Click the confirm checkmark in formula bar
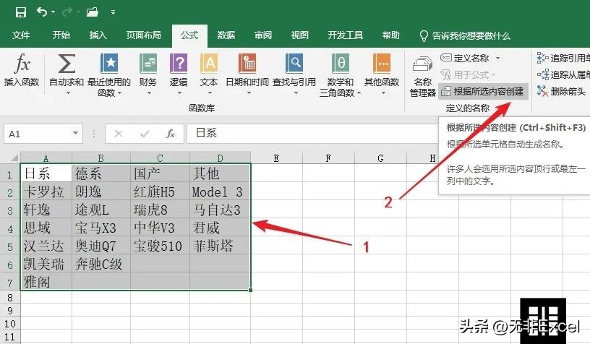Image resolution: width=590 pixels, height=344 pixels. coord(145,134)
